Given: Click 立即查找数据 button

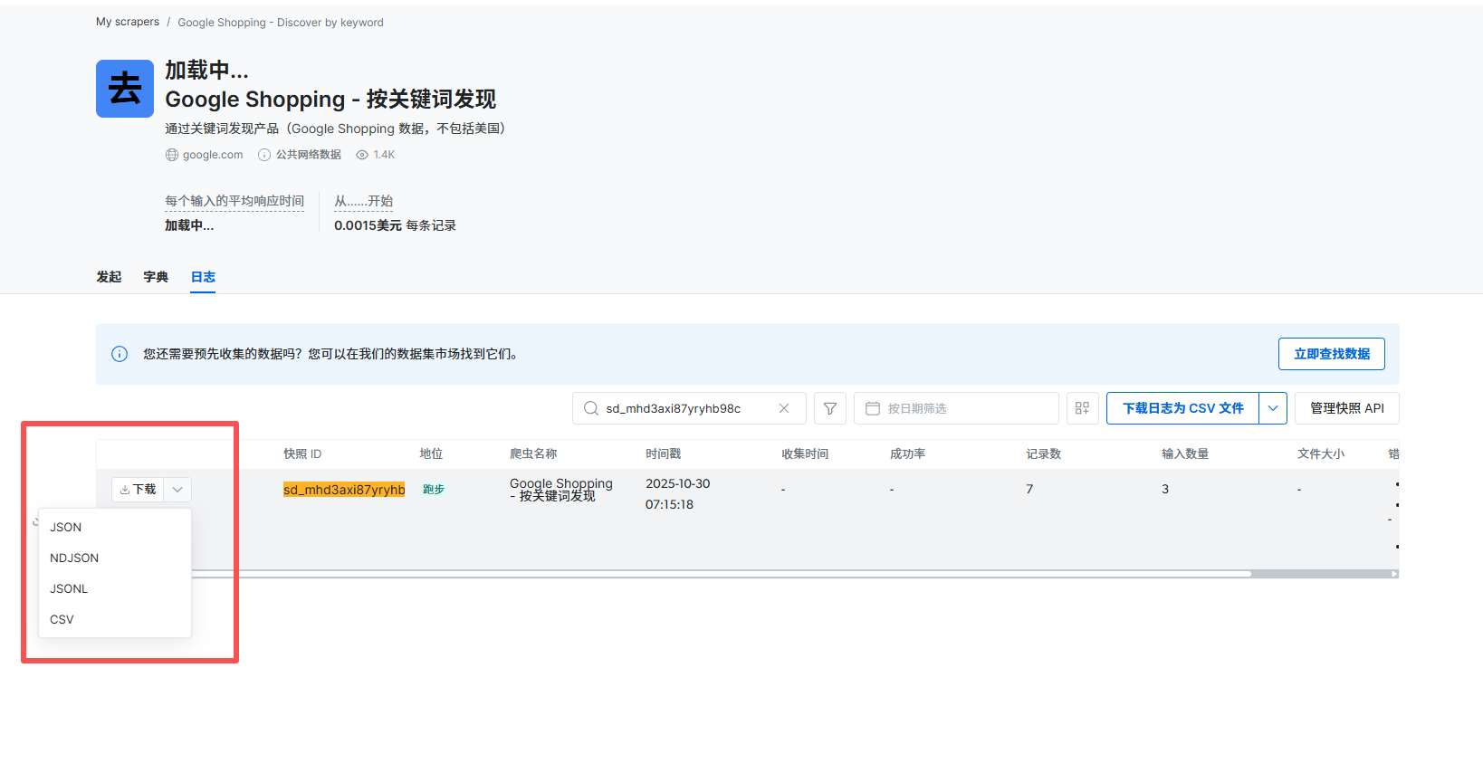Looking at the screenshot, I should [1332, 354].
